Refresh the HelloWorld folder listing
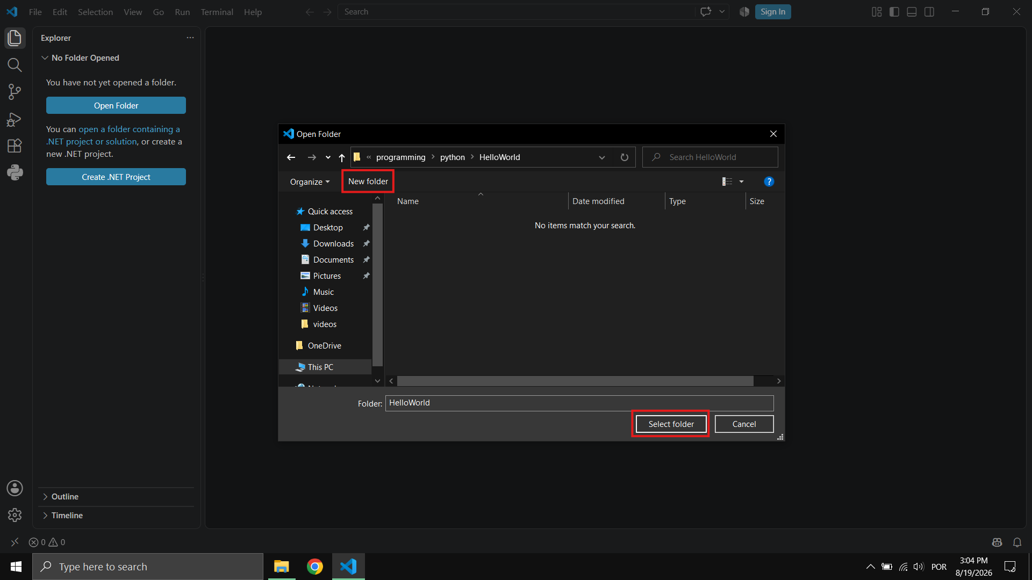This screenshot has height=580, width=1032. pyautogui.click(x=624, y=157)
